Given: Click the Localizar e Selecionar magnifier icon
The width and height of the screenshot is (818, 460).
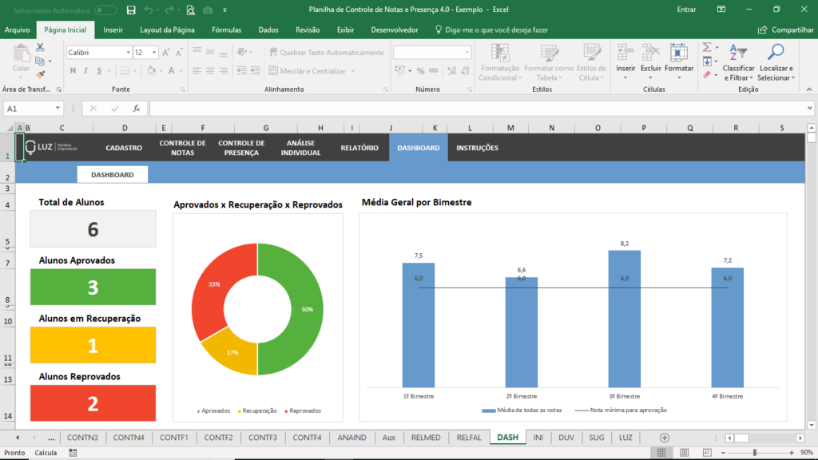Looking at the screenshot, I should (776, 52).
